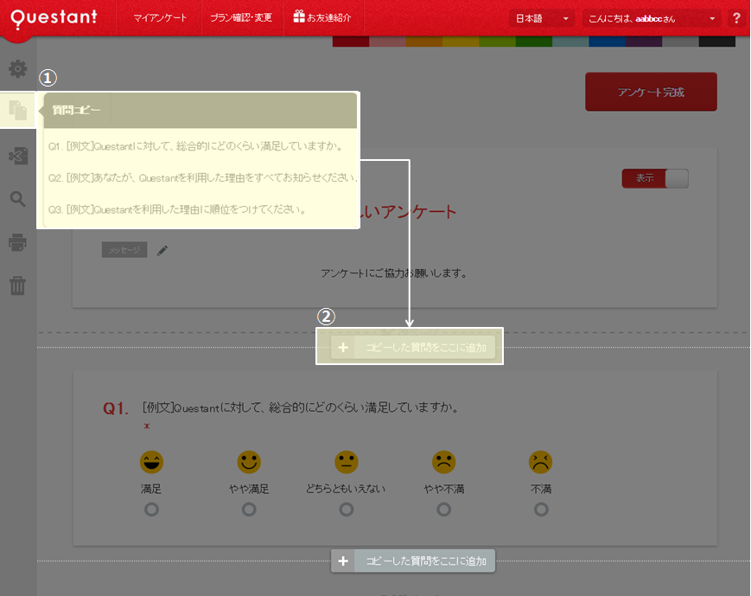The width and height of the screenshot is (751, 596).
Task: Open the 日本語 language dropdown
Action: pos(542,19)
